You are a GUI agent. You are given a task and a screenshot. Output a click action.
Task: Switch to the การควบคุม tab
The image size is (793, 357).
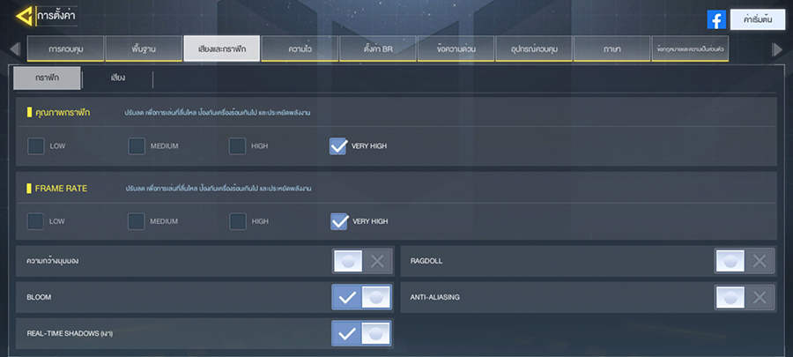pos(66,48)
